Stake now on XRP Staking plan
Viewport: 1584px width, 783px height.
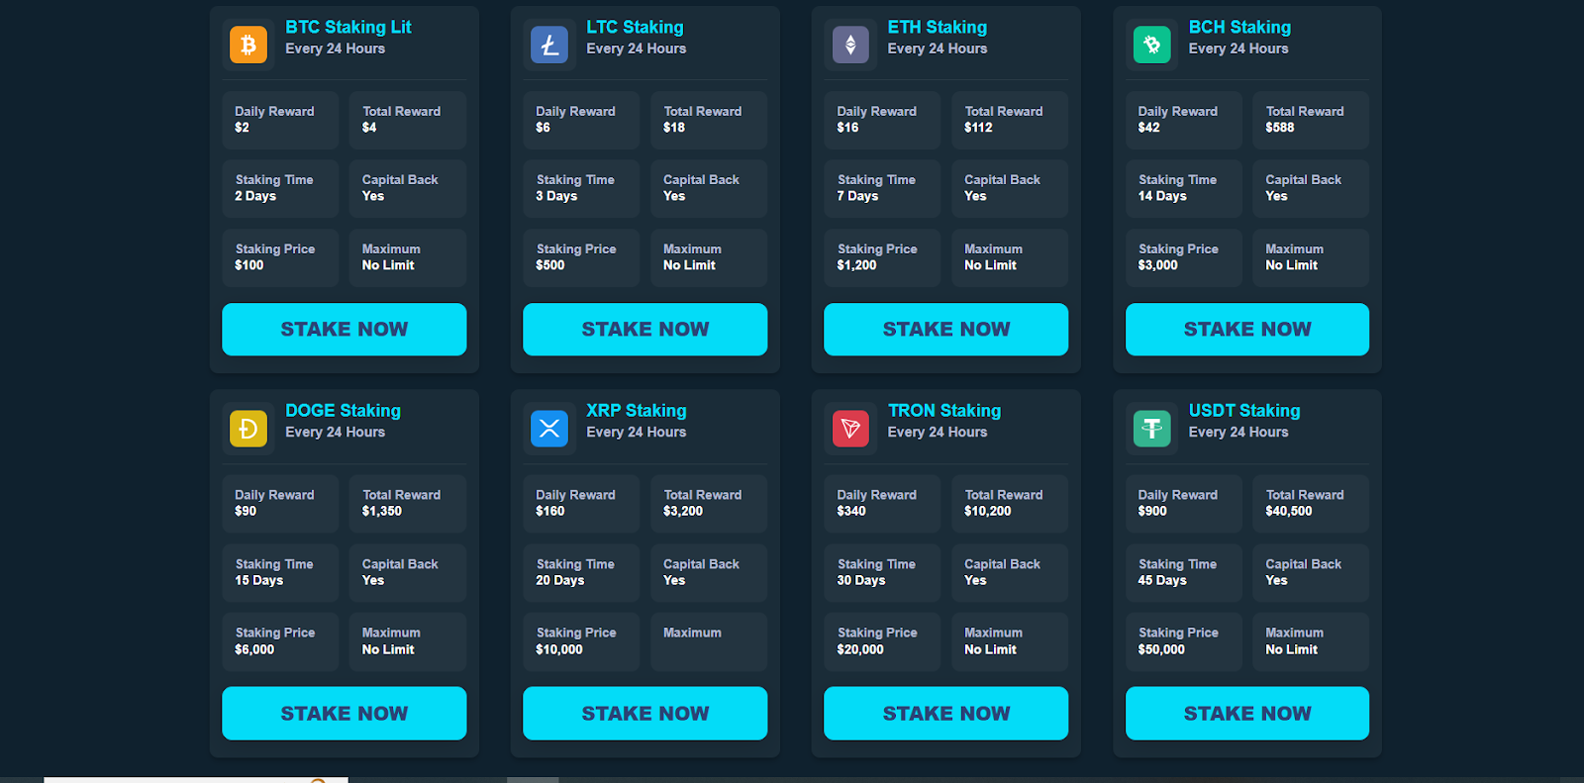[644, 713]
